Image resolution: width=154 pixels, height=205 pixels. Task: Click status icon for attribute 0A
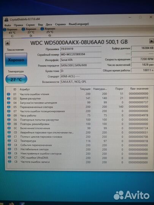point(9,120)
